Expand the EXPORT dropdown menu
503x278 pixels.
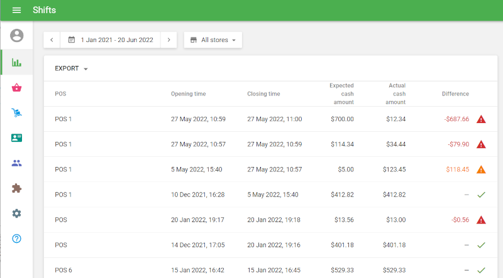[71, 68]
